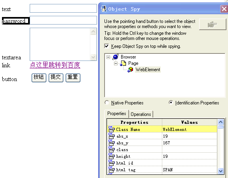Close the Object Spy window
The width and height of the screenshot is (228, 178).
(x=224, y=9)
